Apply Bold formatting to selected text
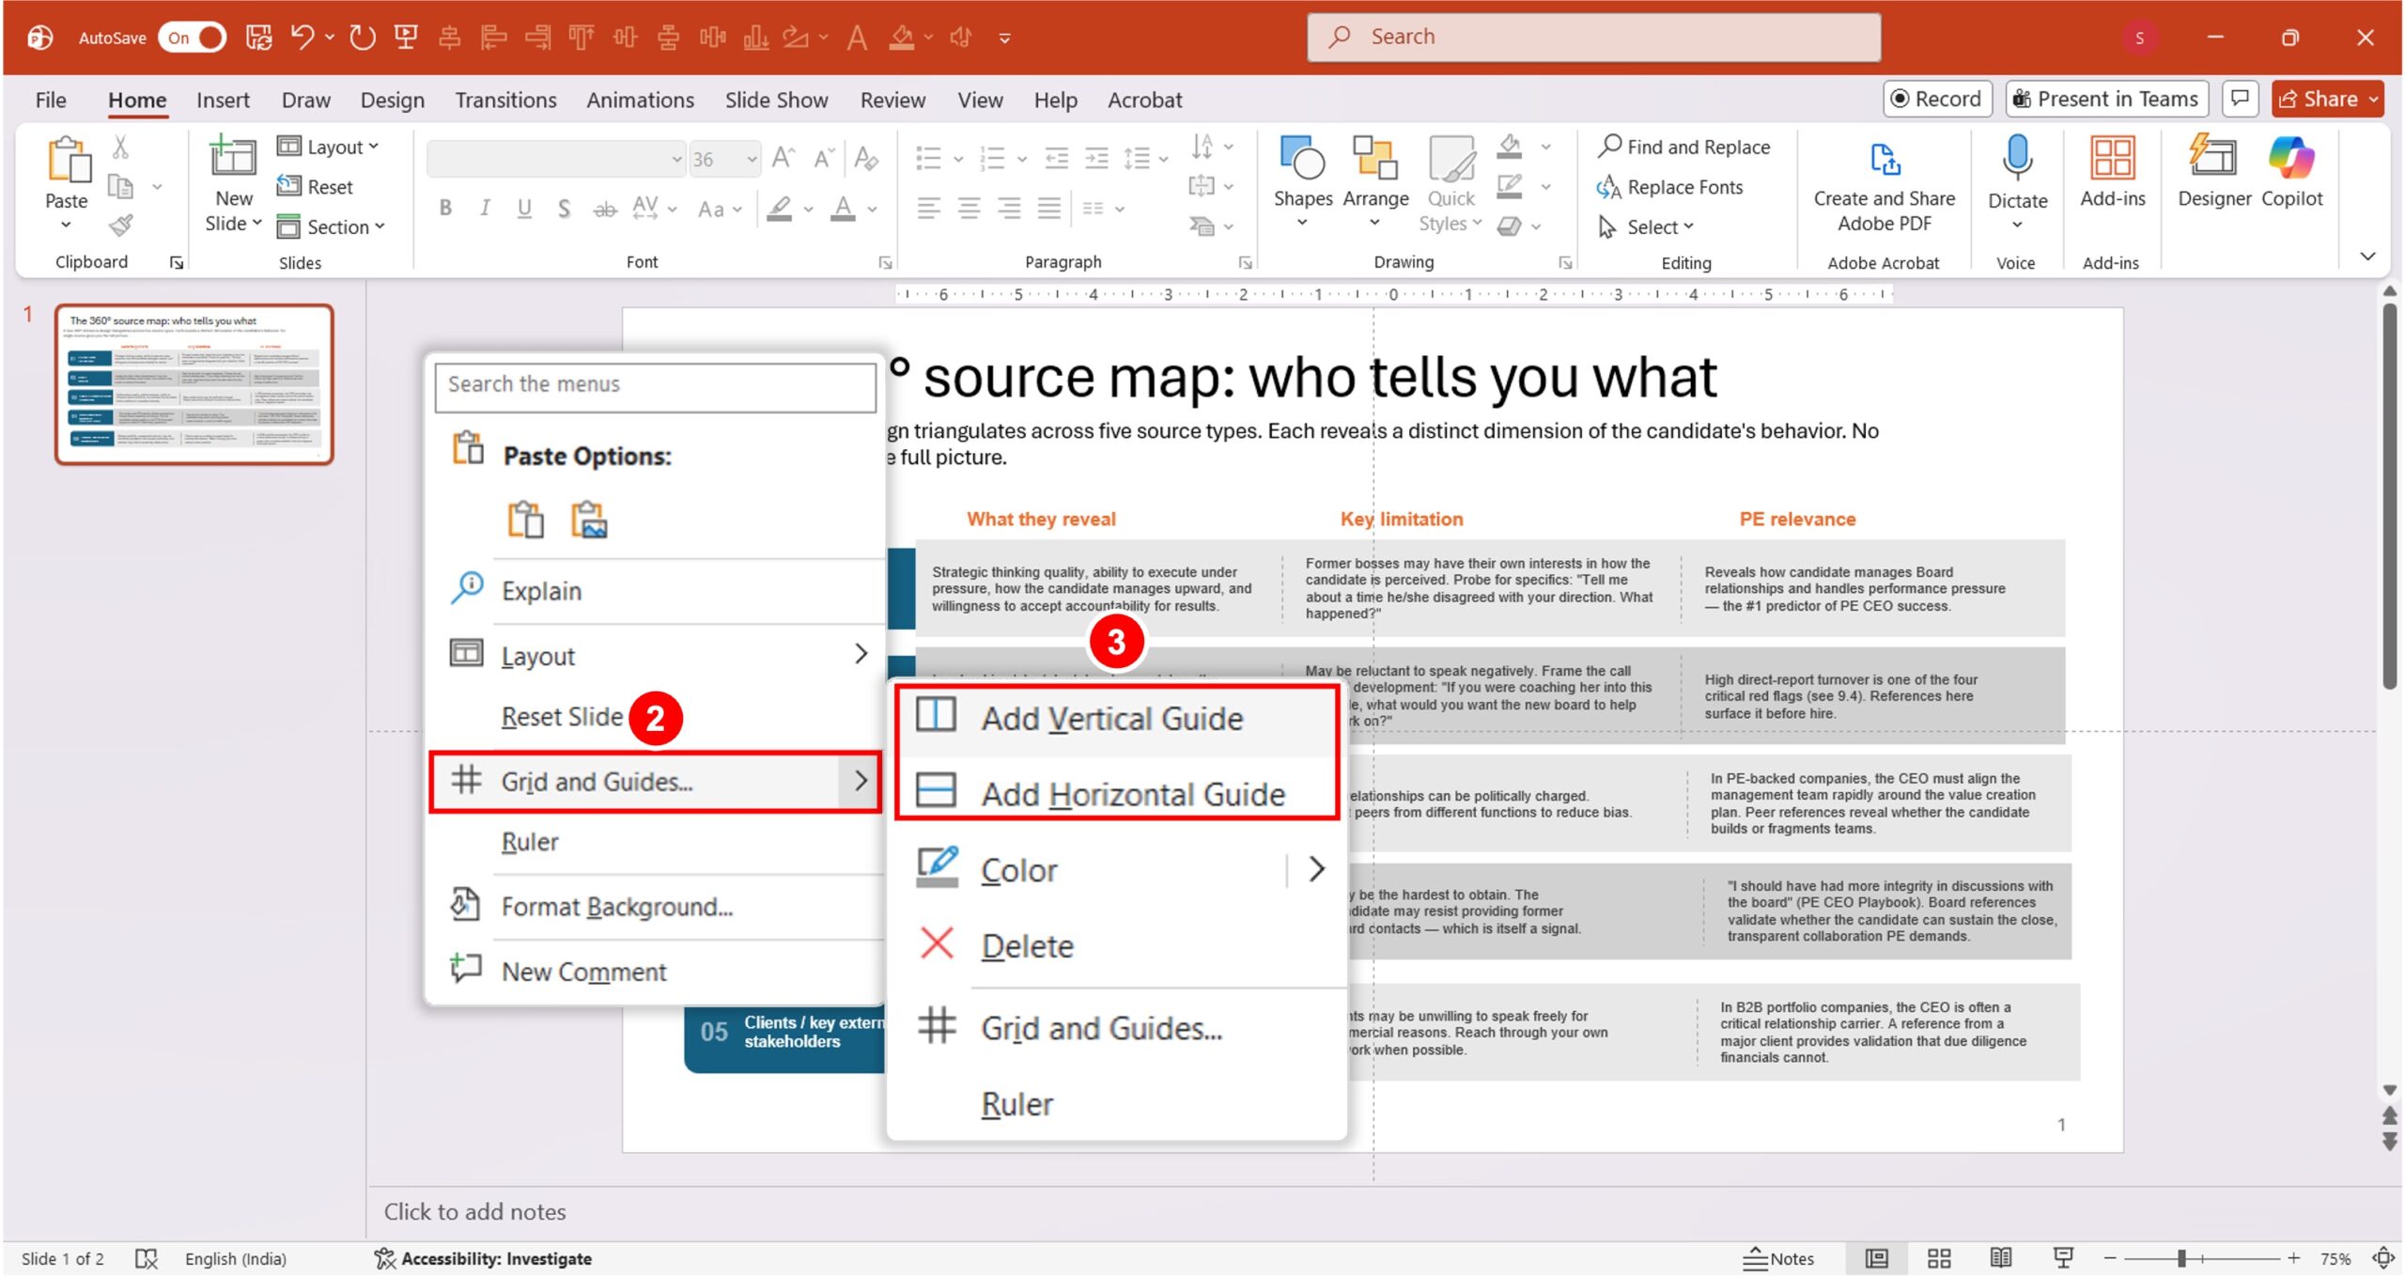This screenshot has width=2405, height=1277. tap(445, 209)
